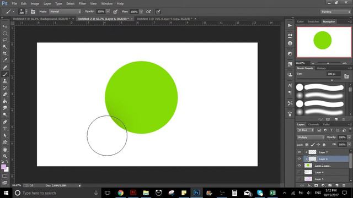Open layer blend mode Multiply dropdown
Viewport: 353px width, 198px height.
311,137
